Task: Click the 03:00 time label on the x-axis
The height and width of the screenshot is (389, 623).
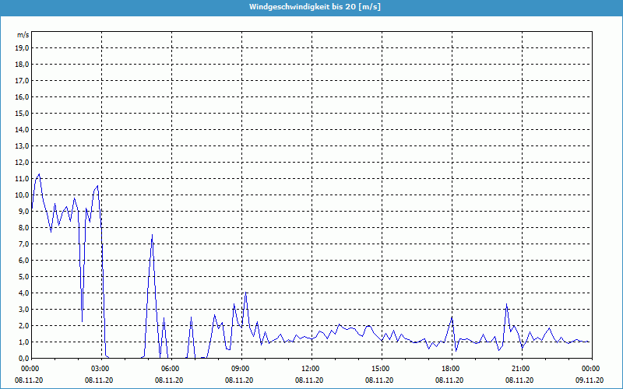Action: pos(100,368)
